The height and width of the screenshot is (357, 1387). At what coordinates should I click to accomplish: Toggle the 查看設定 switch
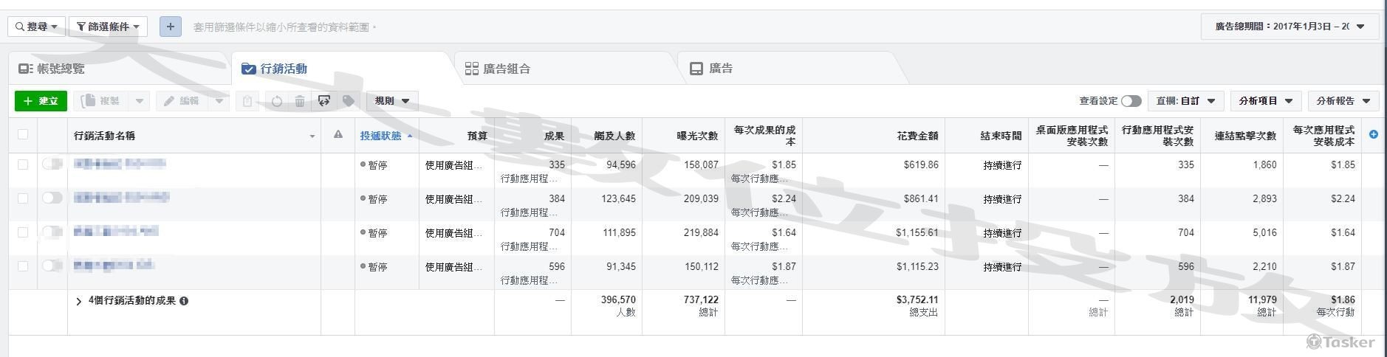tap(1131, 101)
